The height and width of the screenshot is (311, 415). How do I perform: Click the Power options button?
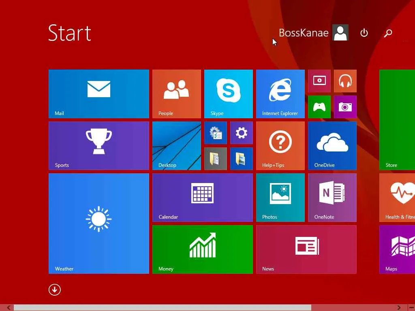pos(364,33)
